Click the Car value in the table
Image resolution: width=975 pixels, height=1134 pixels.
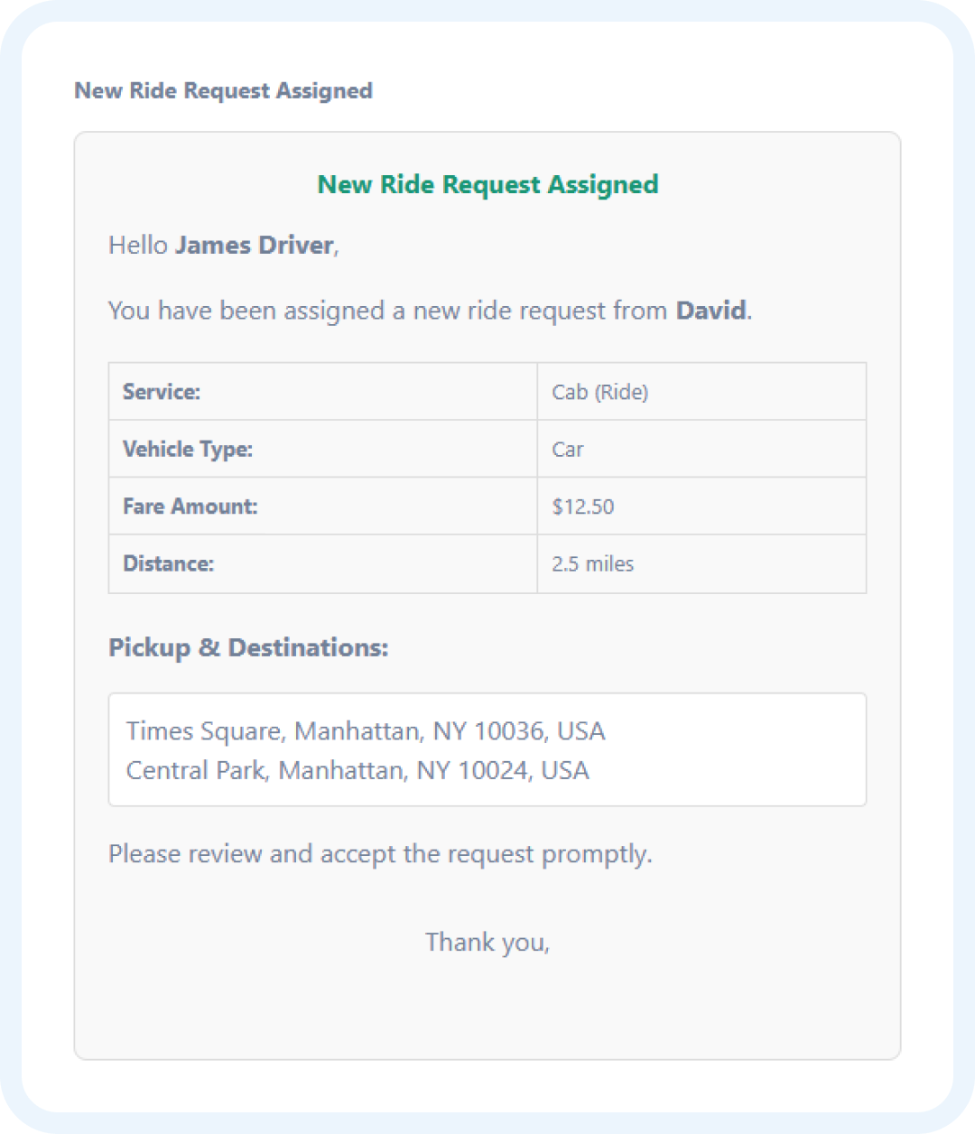568,450
